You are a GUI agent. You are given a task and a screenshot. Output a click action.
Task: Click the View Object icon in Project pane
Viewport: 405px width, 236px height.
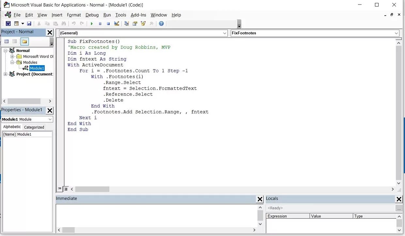(x=15, y=41)
